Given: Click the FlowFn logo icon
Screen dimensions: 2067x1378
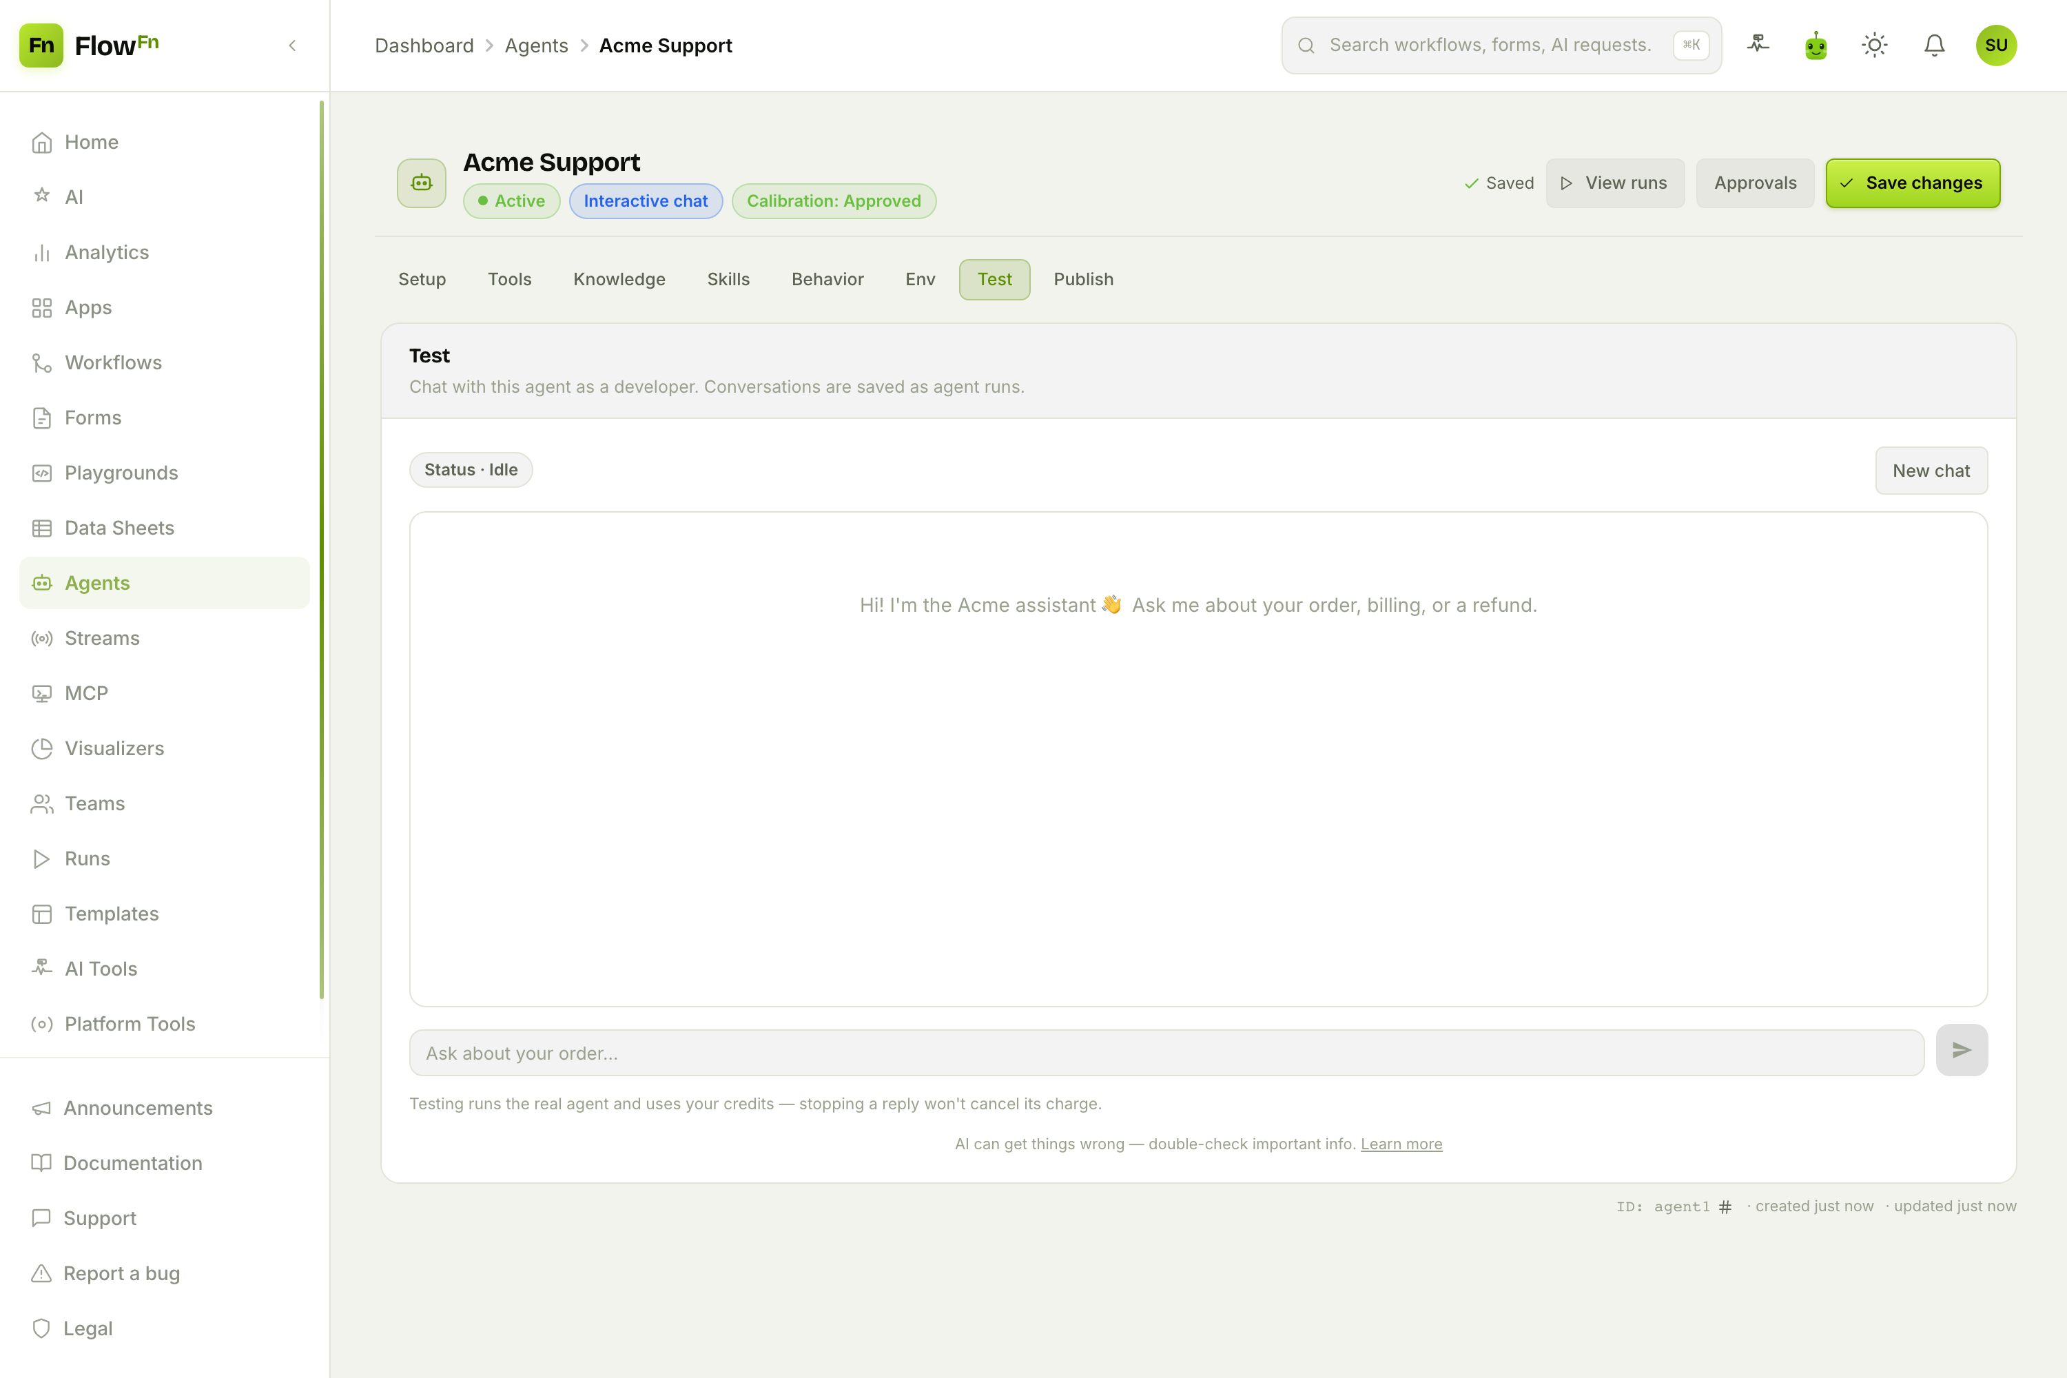Looking at the screenshot, I should tap(41, 45).
